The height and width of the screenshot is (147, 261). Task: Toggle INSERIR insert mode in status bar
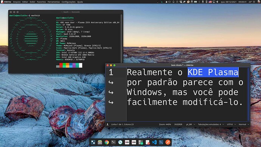click(178, 124)
